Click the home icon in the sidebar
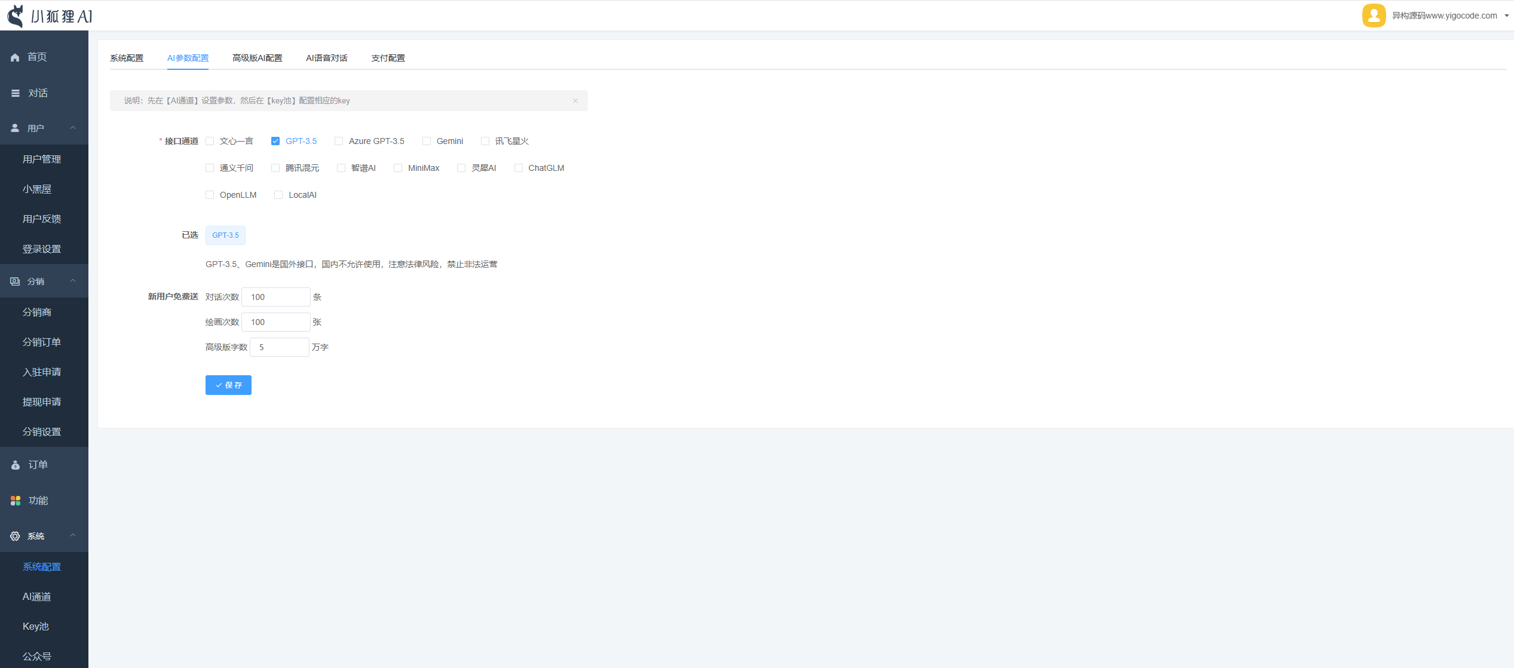This screenshot has width=1514, height=668. pyautogui.click(x=15, y=57)
